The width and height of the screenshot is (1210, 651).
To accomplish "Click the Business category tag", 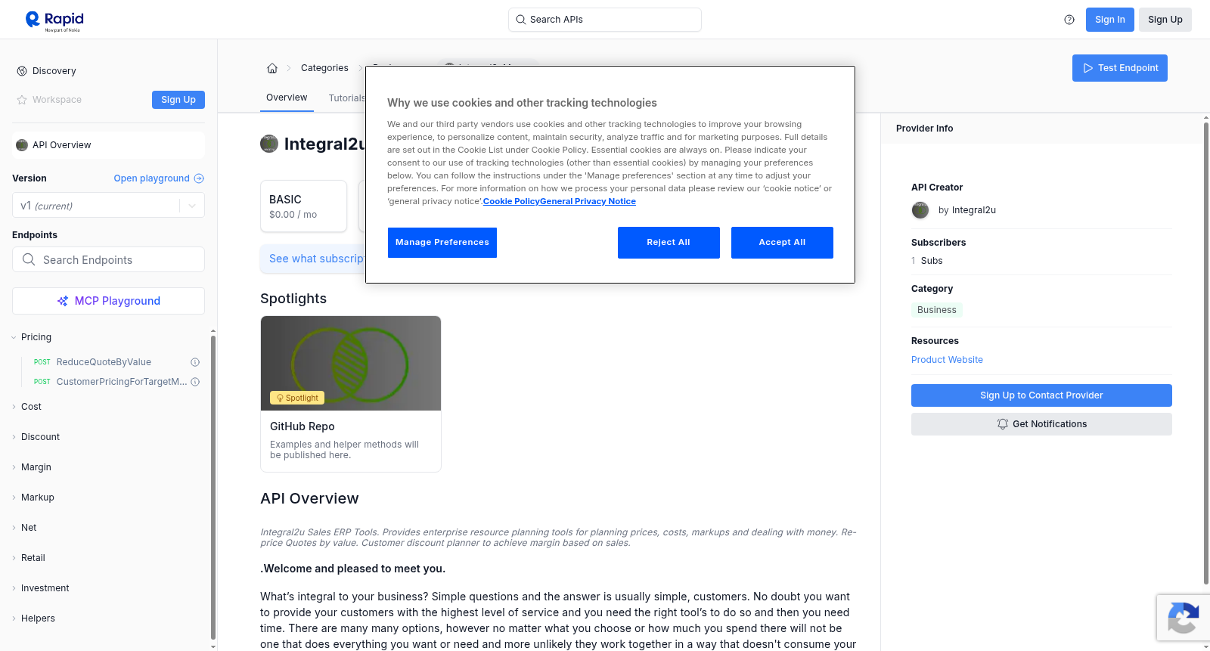I will [x=937, y=310].
